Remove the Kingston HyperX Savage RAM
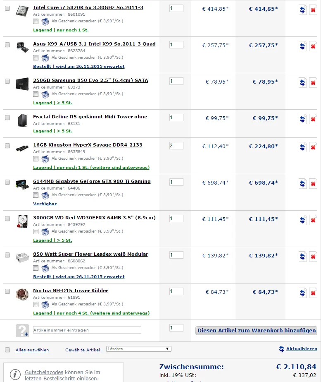Screen dimensions: 321x382 (313, 147)
